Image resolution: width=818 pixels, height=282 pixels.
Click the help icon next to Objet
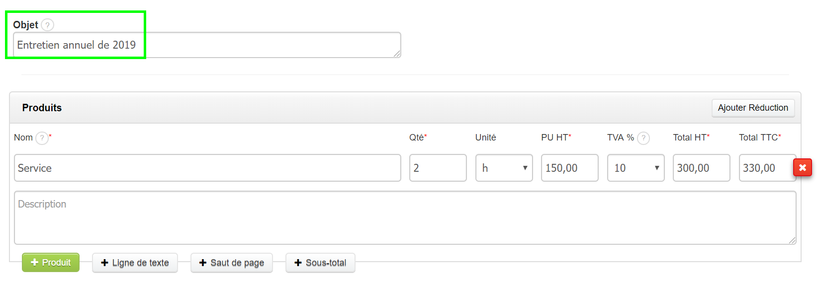[47, 25]
